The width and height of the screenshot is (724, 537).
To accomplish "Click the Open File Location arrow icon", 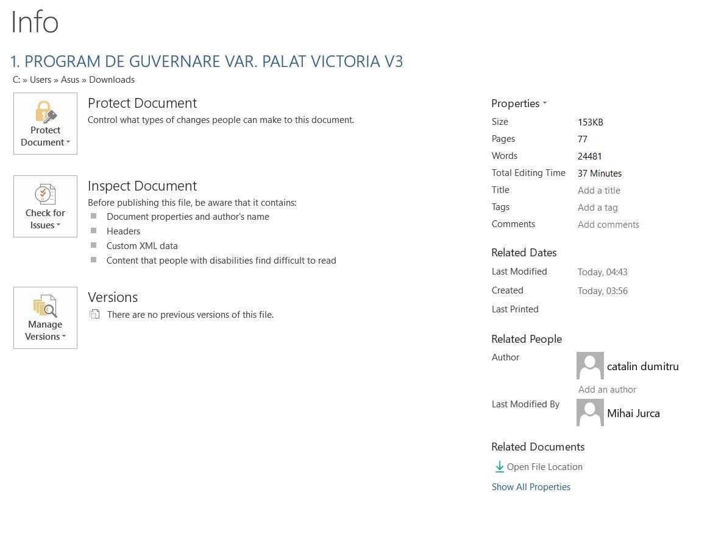I will tap(499, 467).
